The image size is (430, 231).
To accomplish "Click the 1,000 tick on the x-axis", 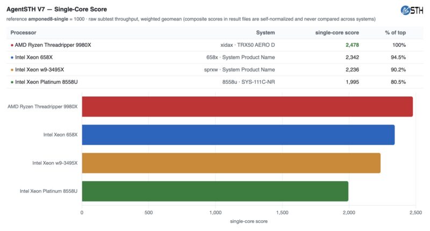I will tap(216, 213).
